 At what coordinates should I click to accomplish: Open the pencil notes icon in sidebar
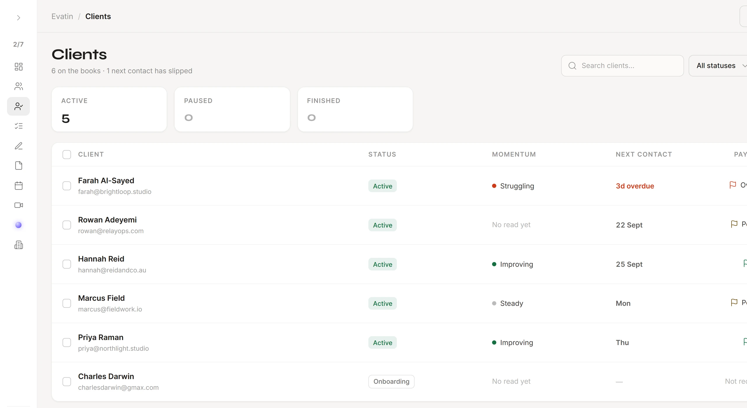coord(18,146)
